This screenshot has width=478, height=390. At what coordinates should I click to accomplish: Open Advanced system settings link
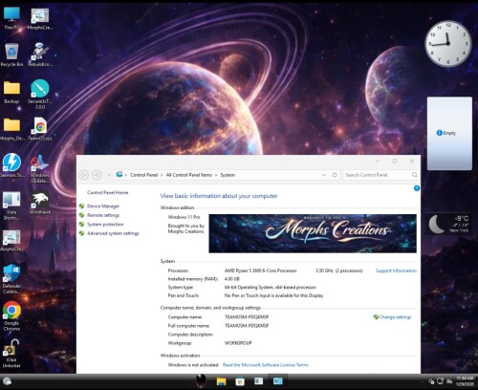click(x=113, y=233)
